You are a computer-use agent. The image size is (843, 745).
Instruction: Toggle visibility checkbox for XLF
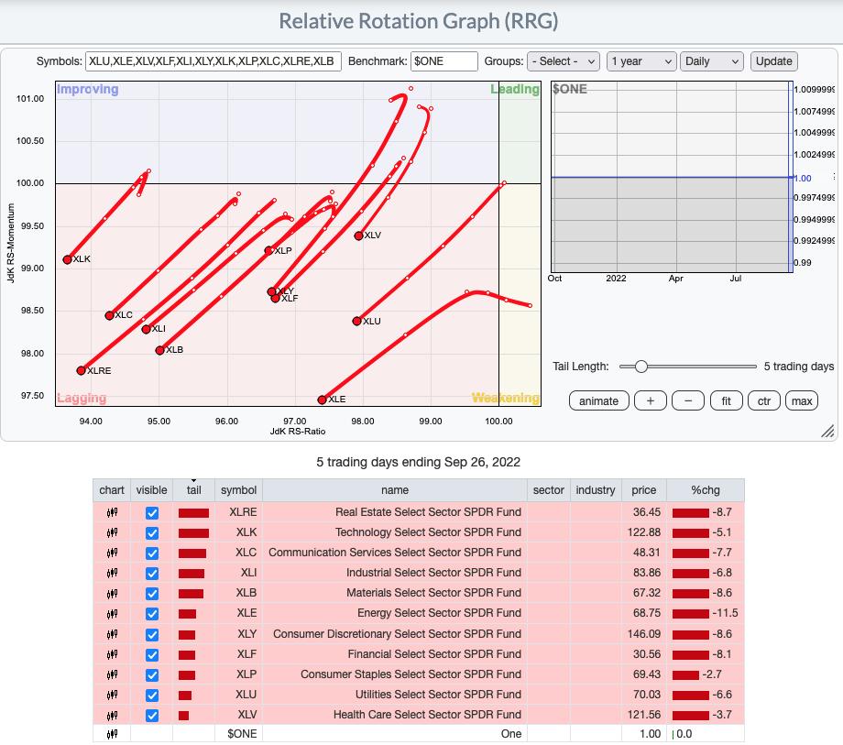pyautogui.click(x=152, y=654)
